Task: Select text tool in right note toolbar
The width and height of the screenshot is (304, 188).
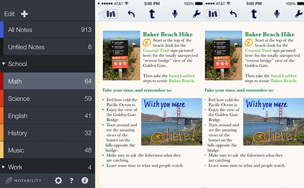Action: pos(254,14)
